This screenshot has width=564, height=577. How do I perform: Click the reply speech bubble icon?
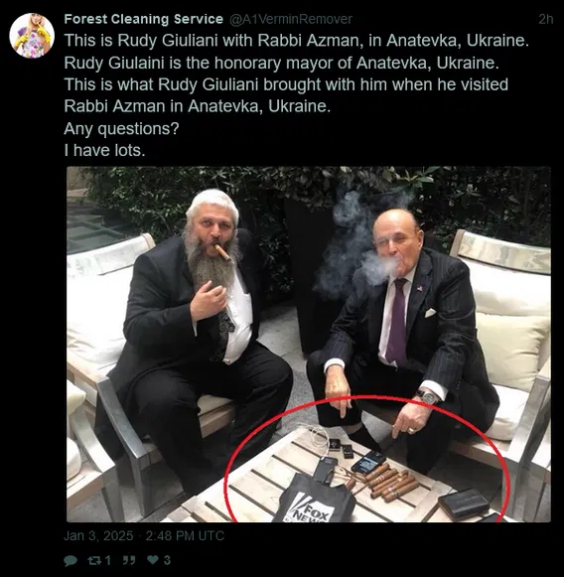point(70,560)
